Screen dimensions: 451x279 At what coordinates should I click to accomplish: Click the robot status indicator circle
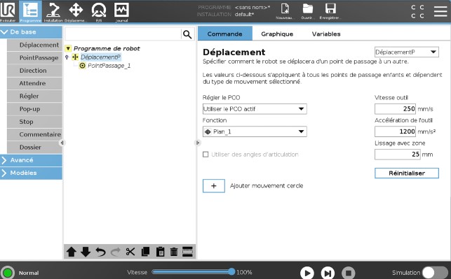coord(8,273)
